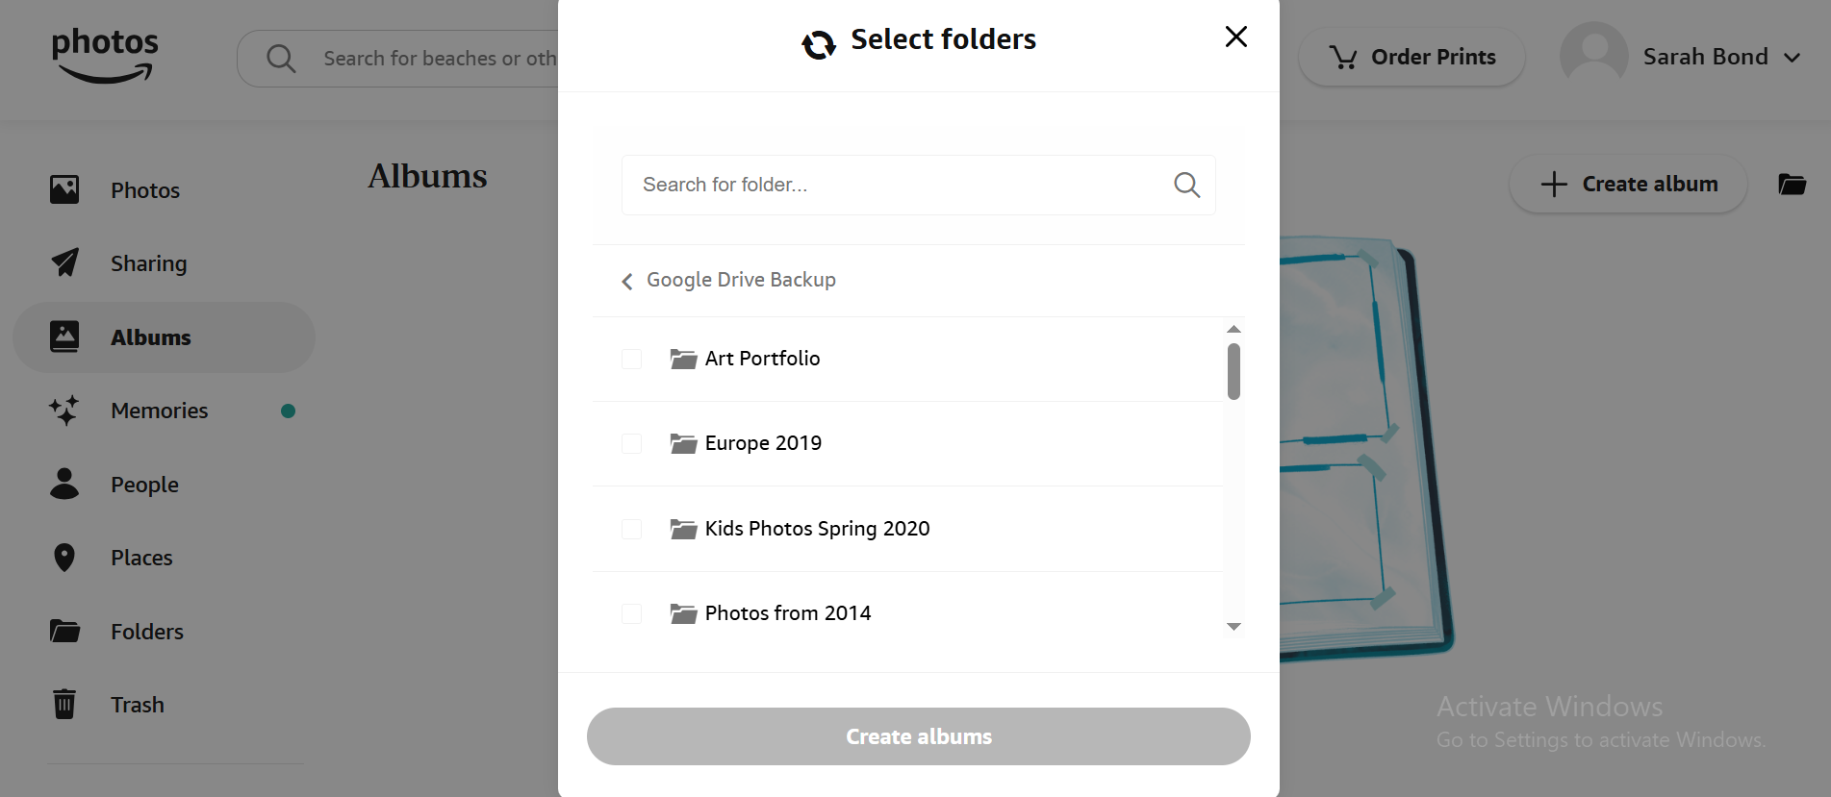This screenshot has width=1831, height=797.
Task: Go back from Google Drive Backup chevron
Action: coord(627,281)
